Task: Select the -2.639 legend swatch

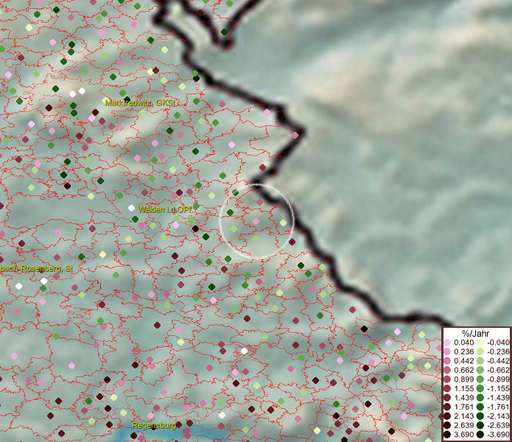Action: pyautogui.click(x=480, y=425)
